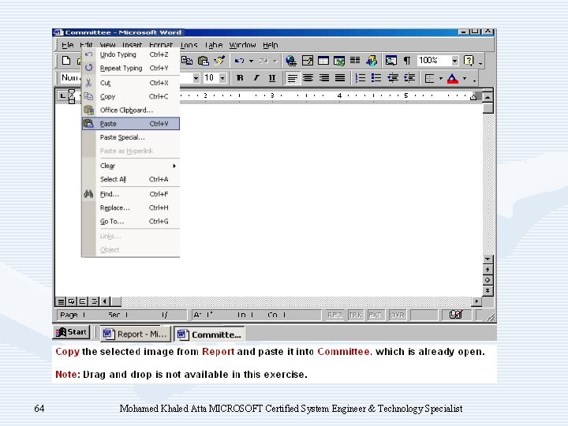Expand the Clear submenu

[130, 166]
